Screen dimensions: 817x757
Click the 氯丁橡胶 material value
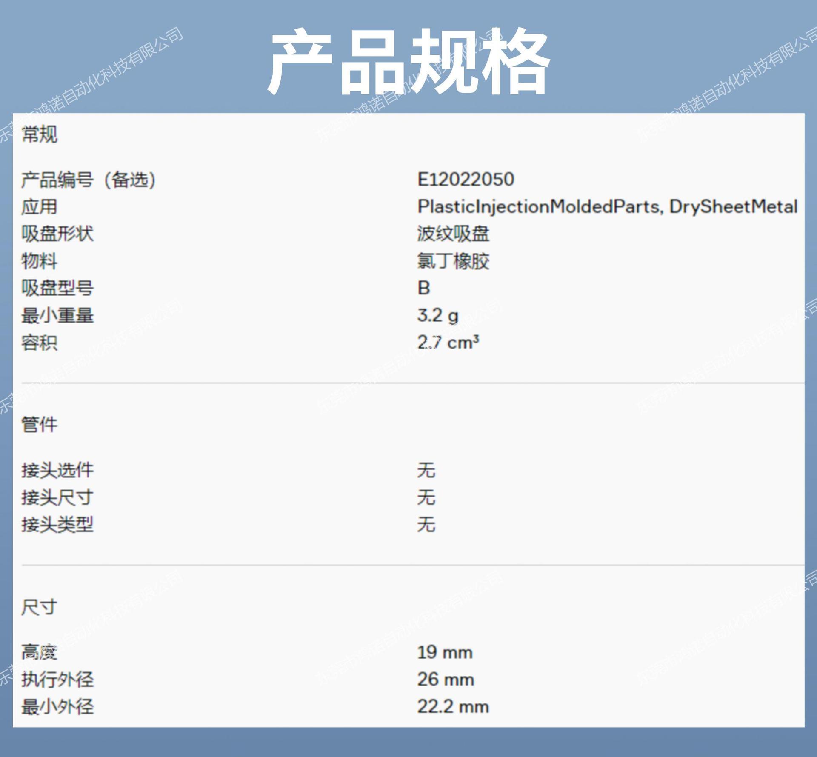(x=453, y=261)
